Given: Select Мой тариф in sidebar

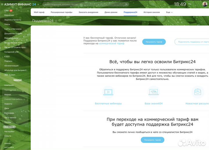Looking at the screenshot, I should click(x=9, y=127).
